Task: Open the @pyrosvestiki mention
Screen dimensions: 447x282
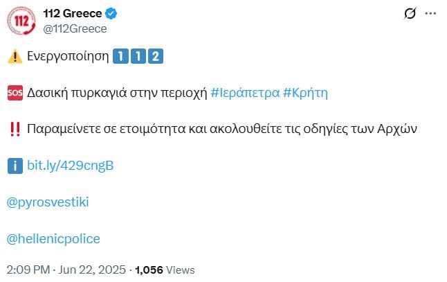Action: [x=48, y=202]
